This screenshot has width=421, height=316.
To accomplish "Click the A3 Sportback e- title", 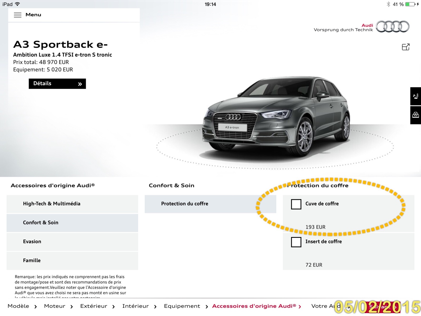I will tap(61, 45).
